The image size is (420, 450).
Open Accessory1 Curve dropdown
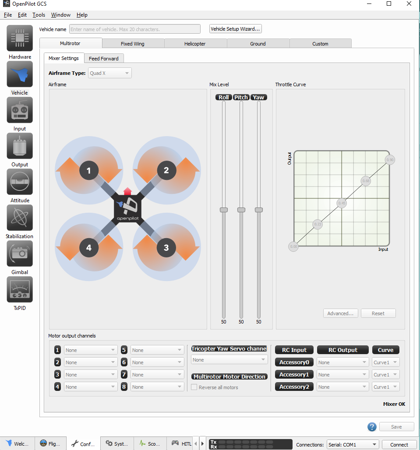386,375
